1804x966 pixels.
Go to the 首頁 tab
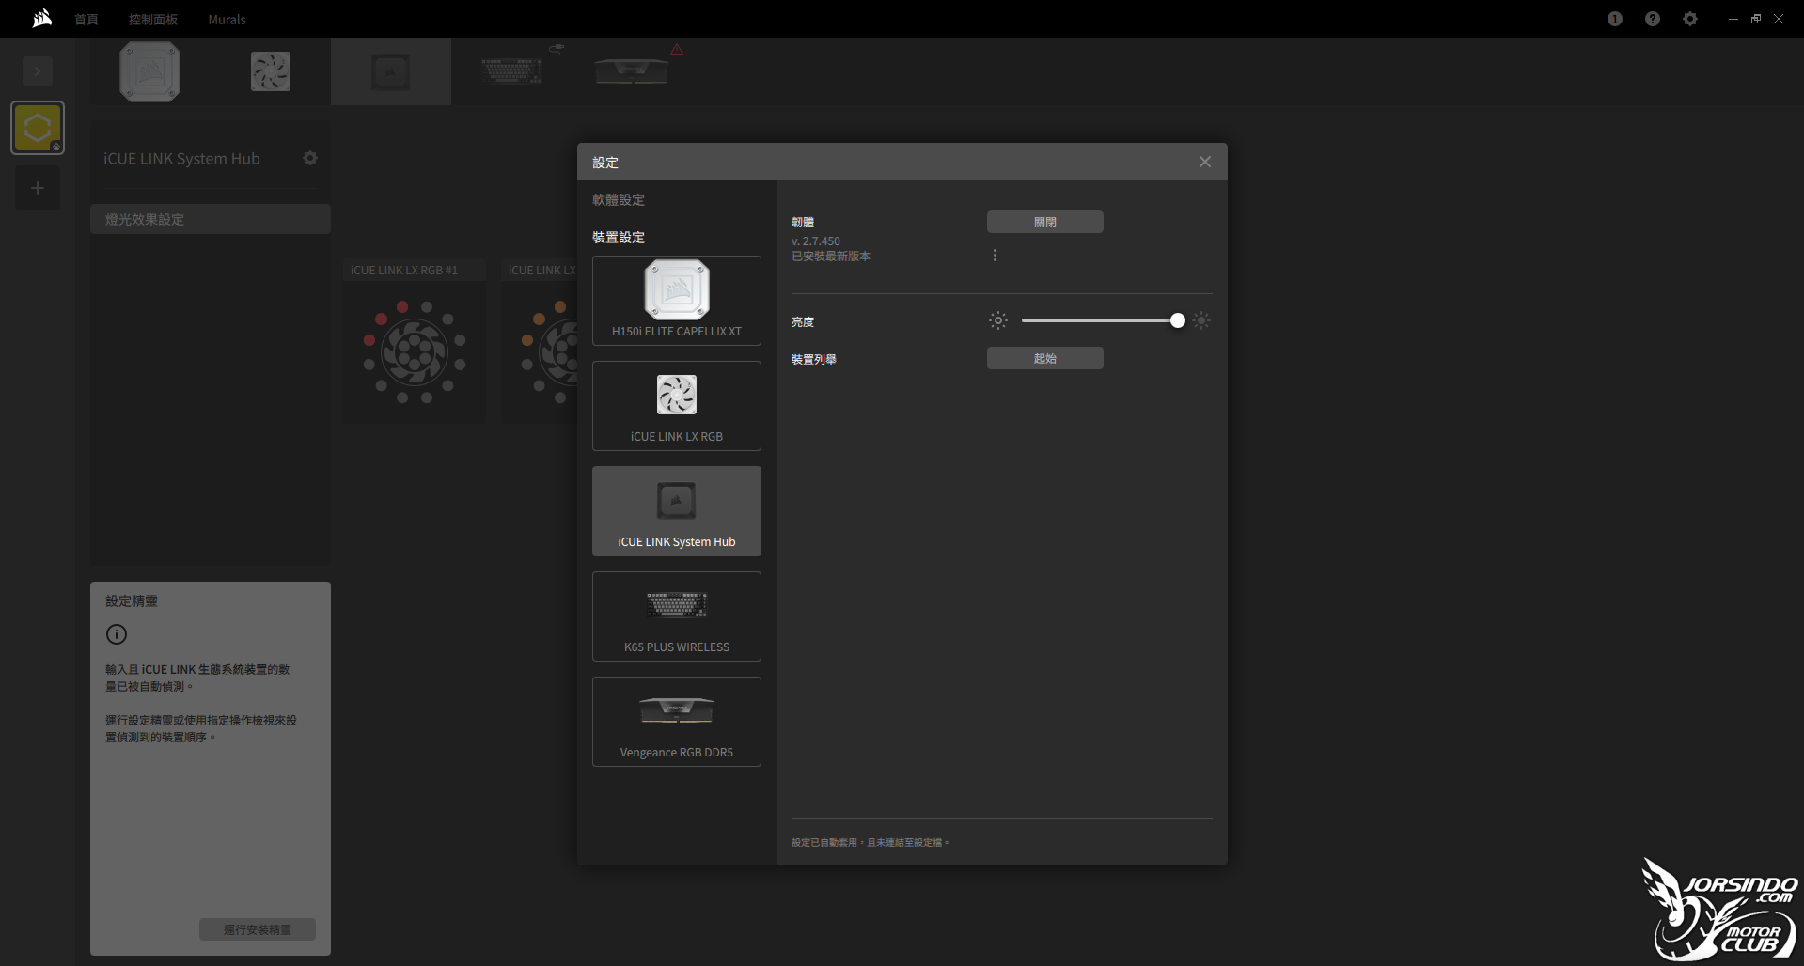pyautogui.click(x=86, y=19)
